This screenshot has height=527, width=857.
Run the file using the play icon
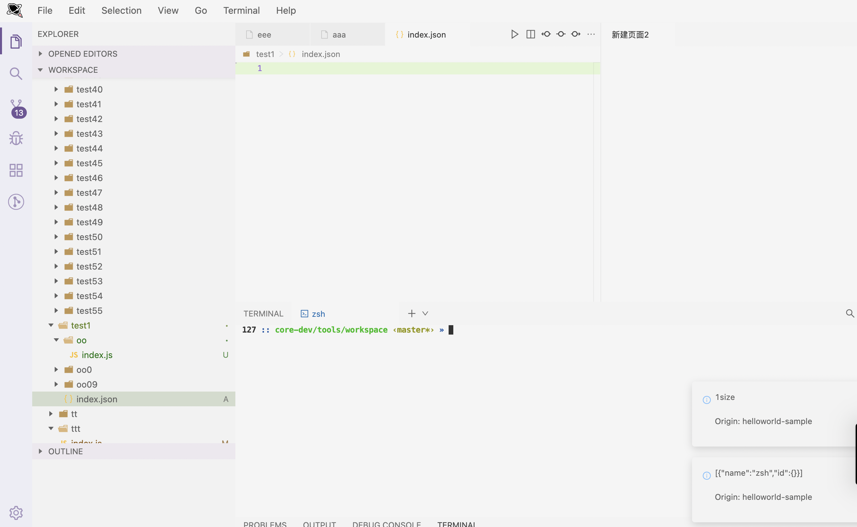click(514, 34)
